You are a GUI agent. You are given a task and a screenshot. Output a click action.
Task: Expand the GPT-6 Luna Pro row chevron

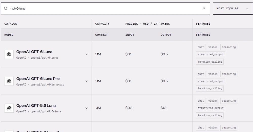tap(87, 81)
